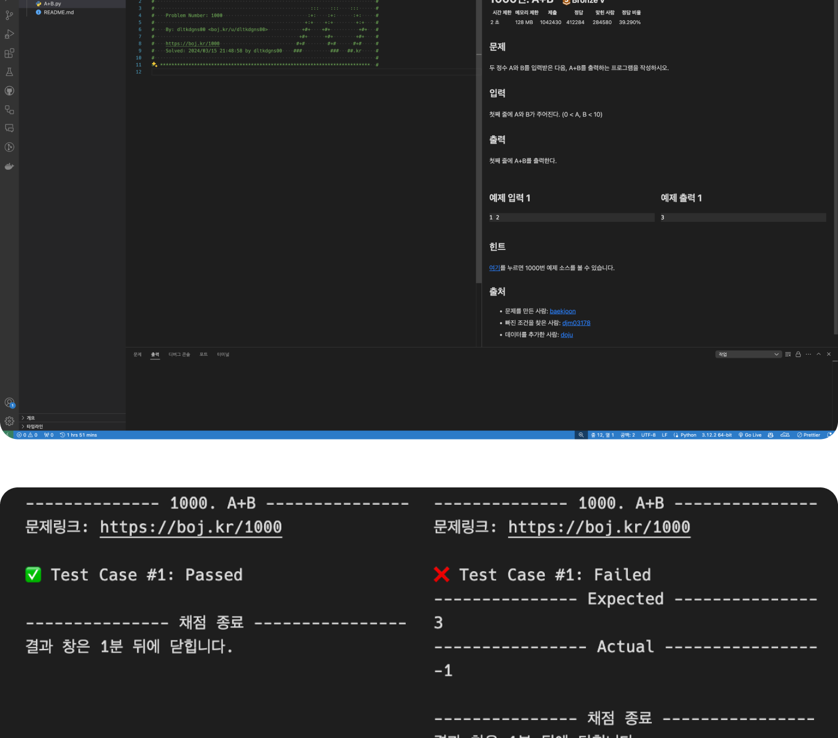Click the Actual value '-1'

pos(444,670)
